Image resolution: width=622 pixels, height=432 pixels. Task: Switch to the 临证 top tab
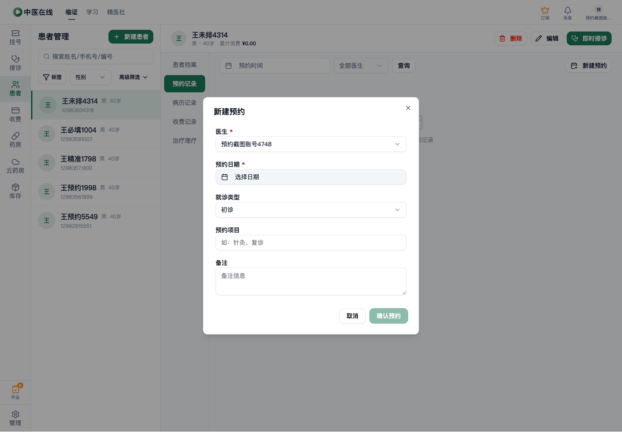72,12
